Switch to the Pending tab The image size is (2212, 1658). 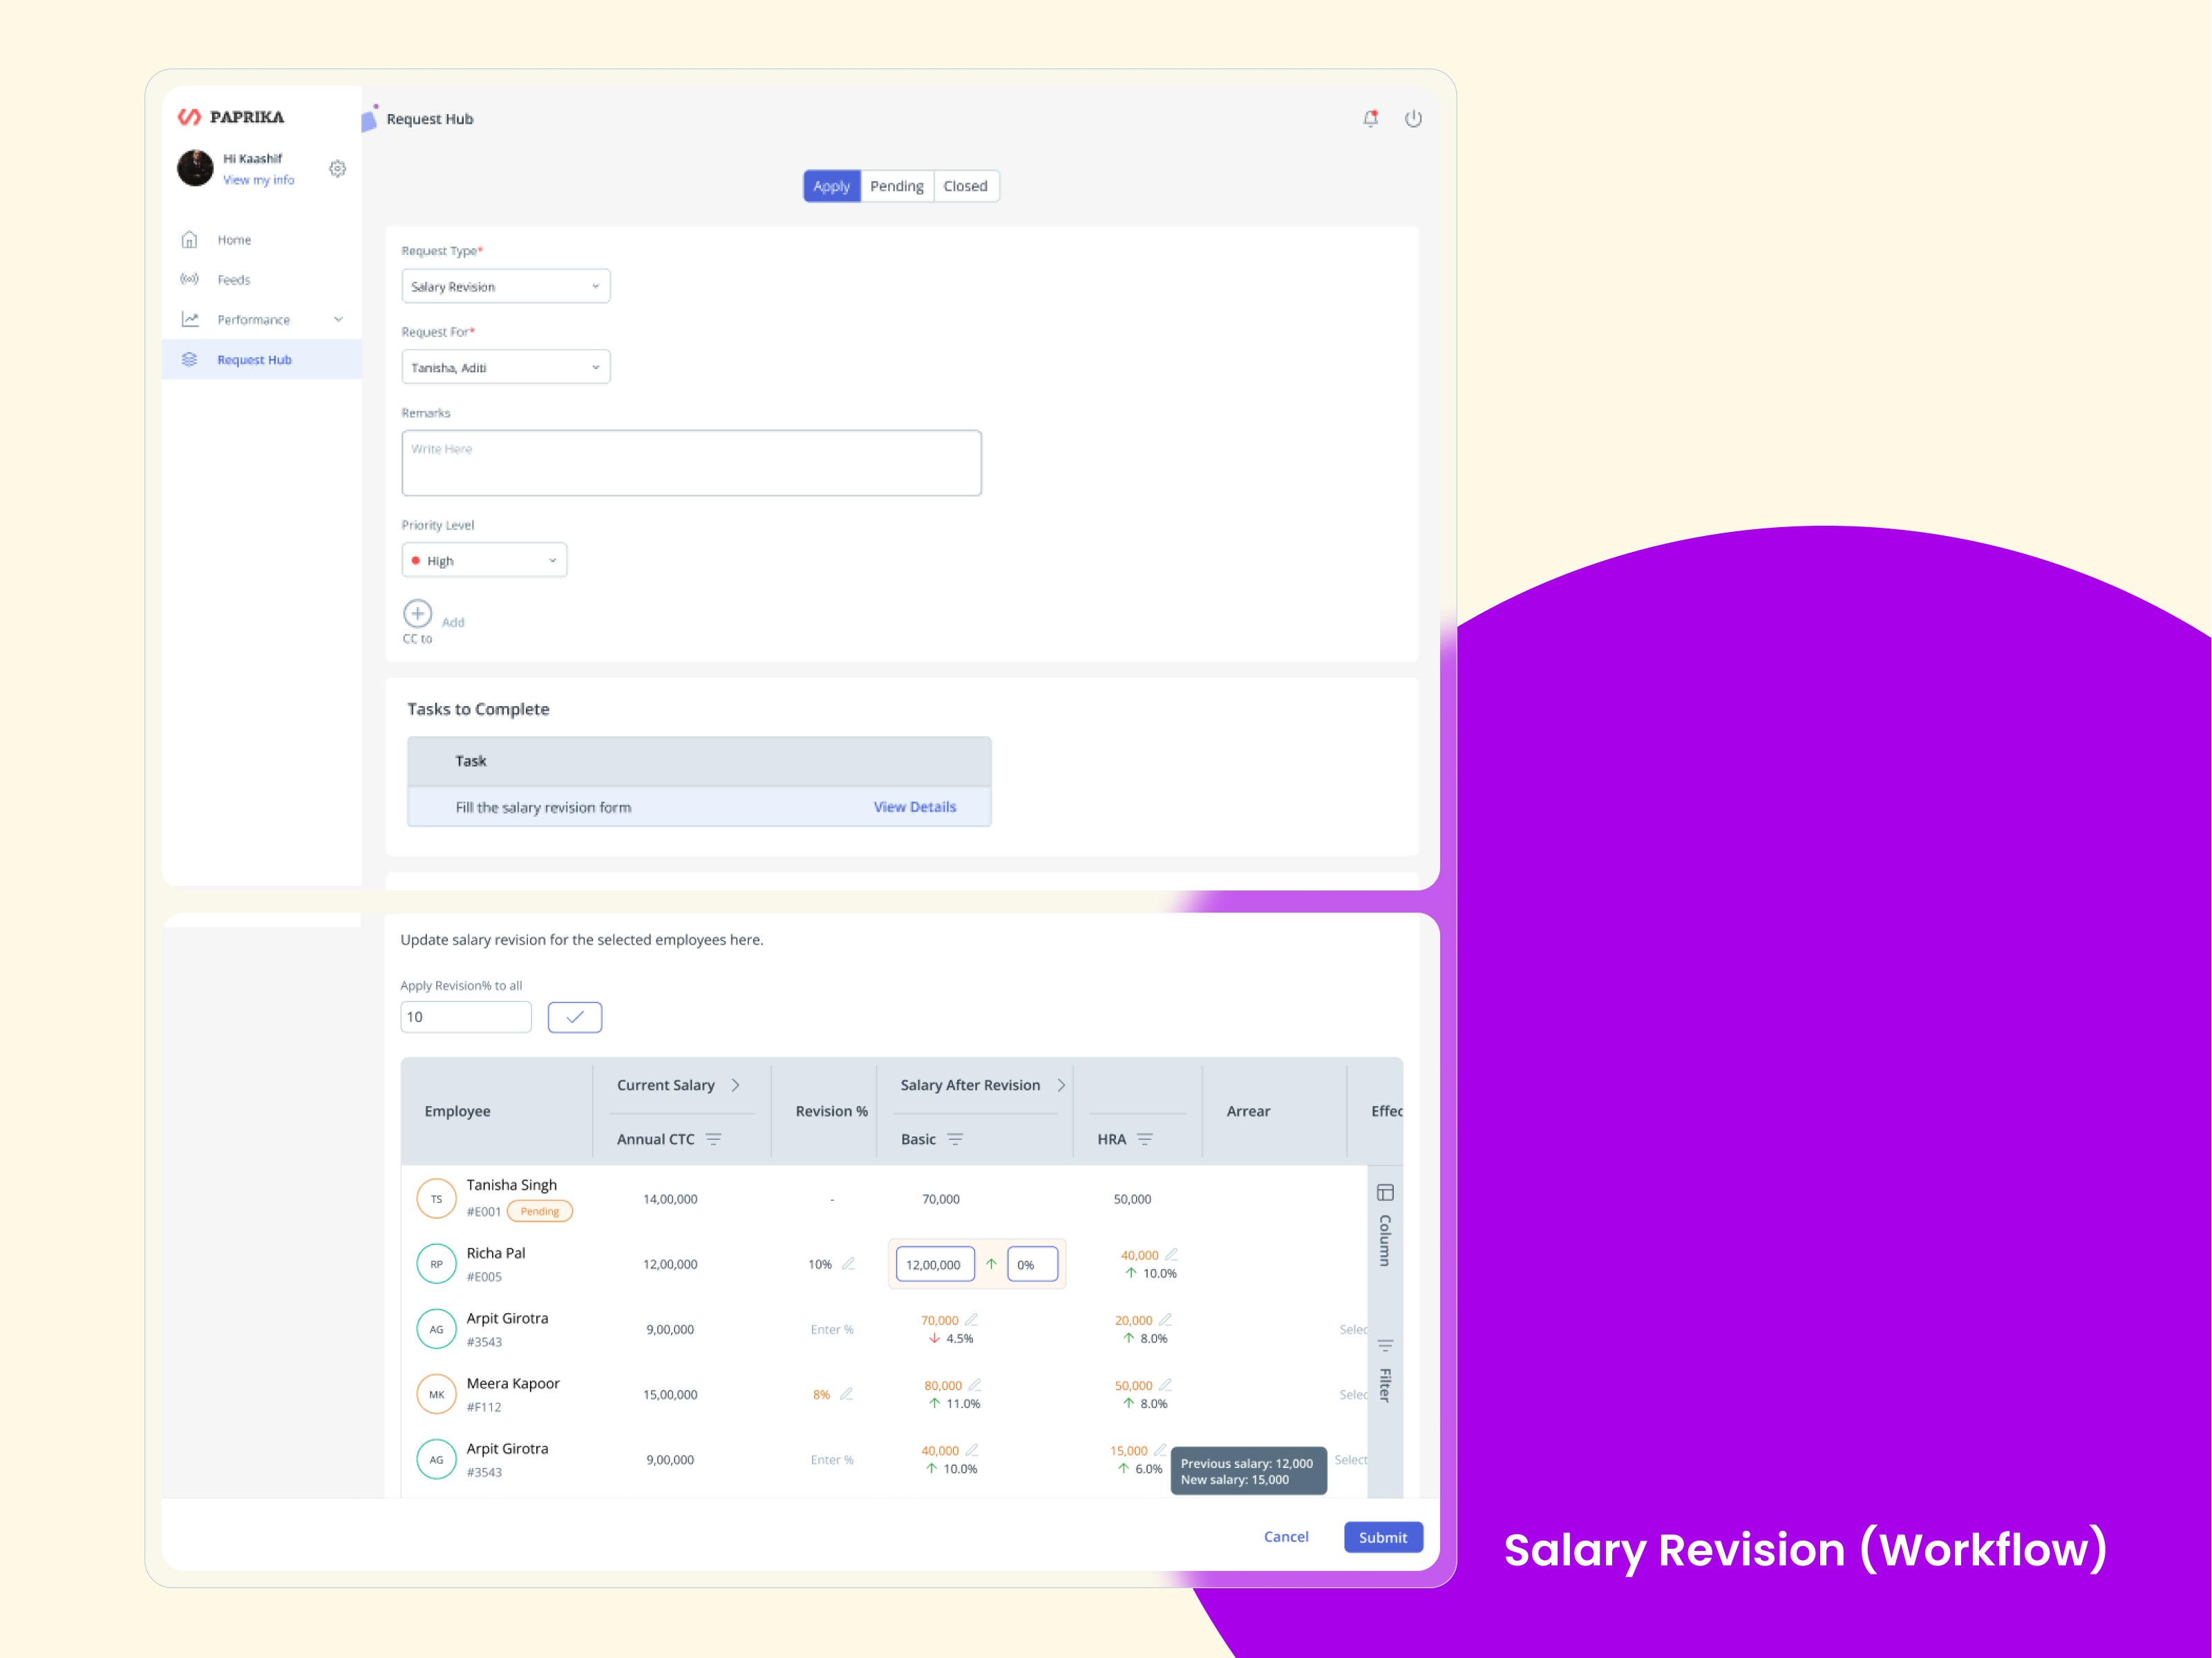click(x=896, y=186)
